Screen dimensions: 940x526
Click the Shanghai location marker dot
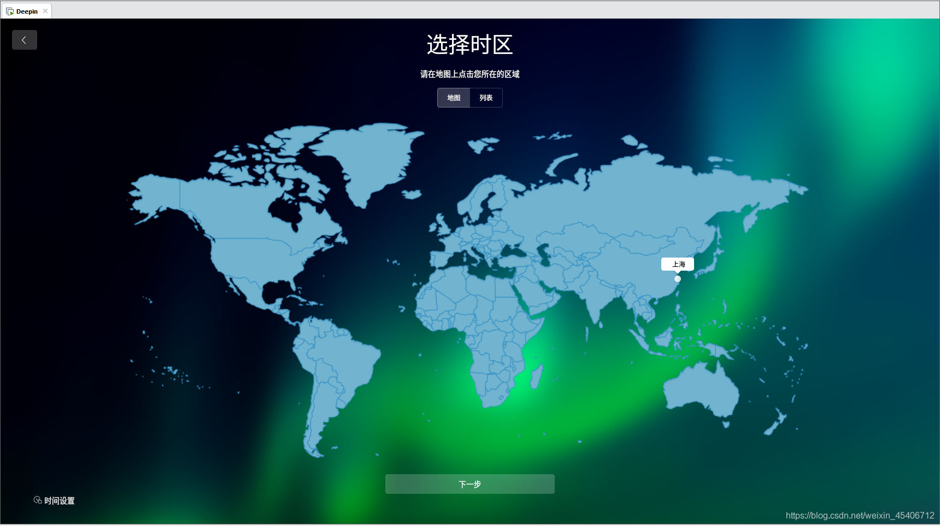pos(678,279)
